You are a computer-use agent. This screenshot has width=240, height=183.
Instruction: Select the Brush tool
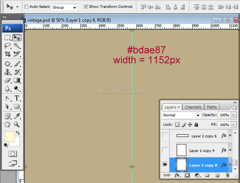point(17,64)
